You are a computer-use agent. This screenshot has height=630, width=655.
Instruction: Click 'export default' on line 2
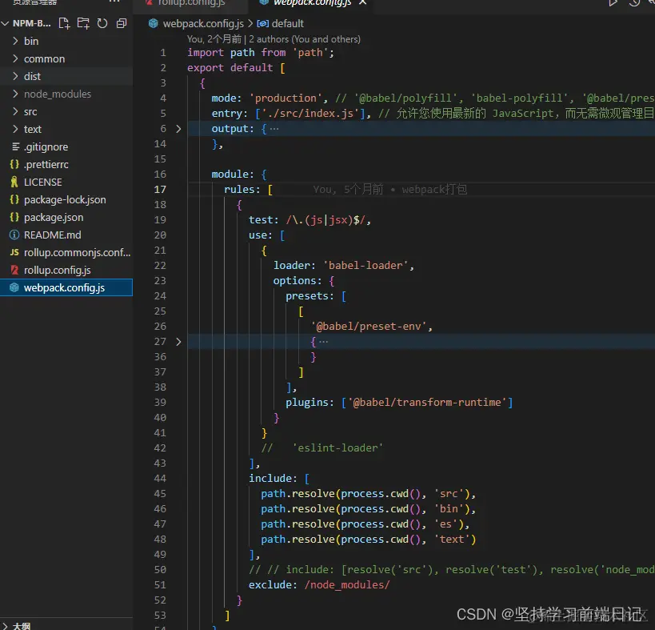(x=230, y=68)
